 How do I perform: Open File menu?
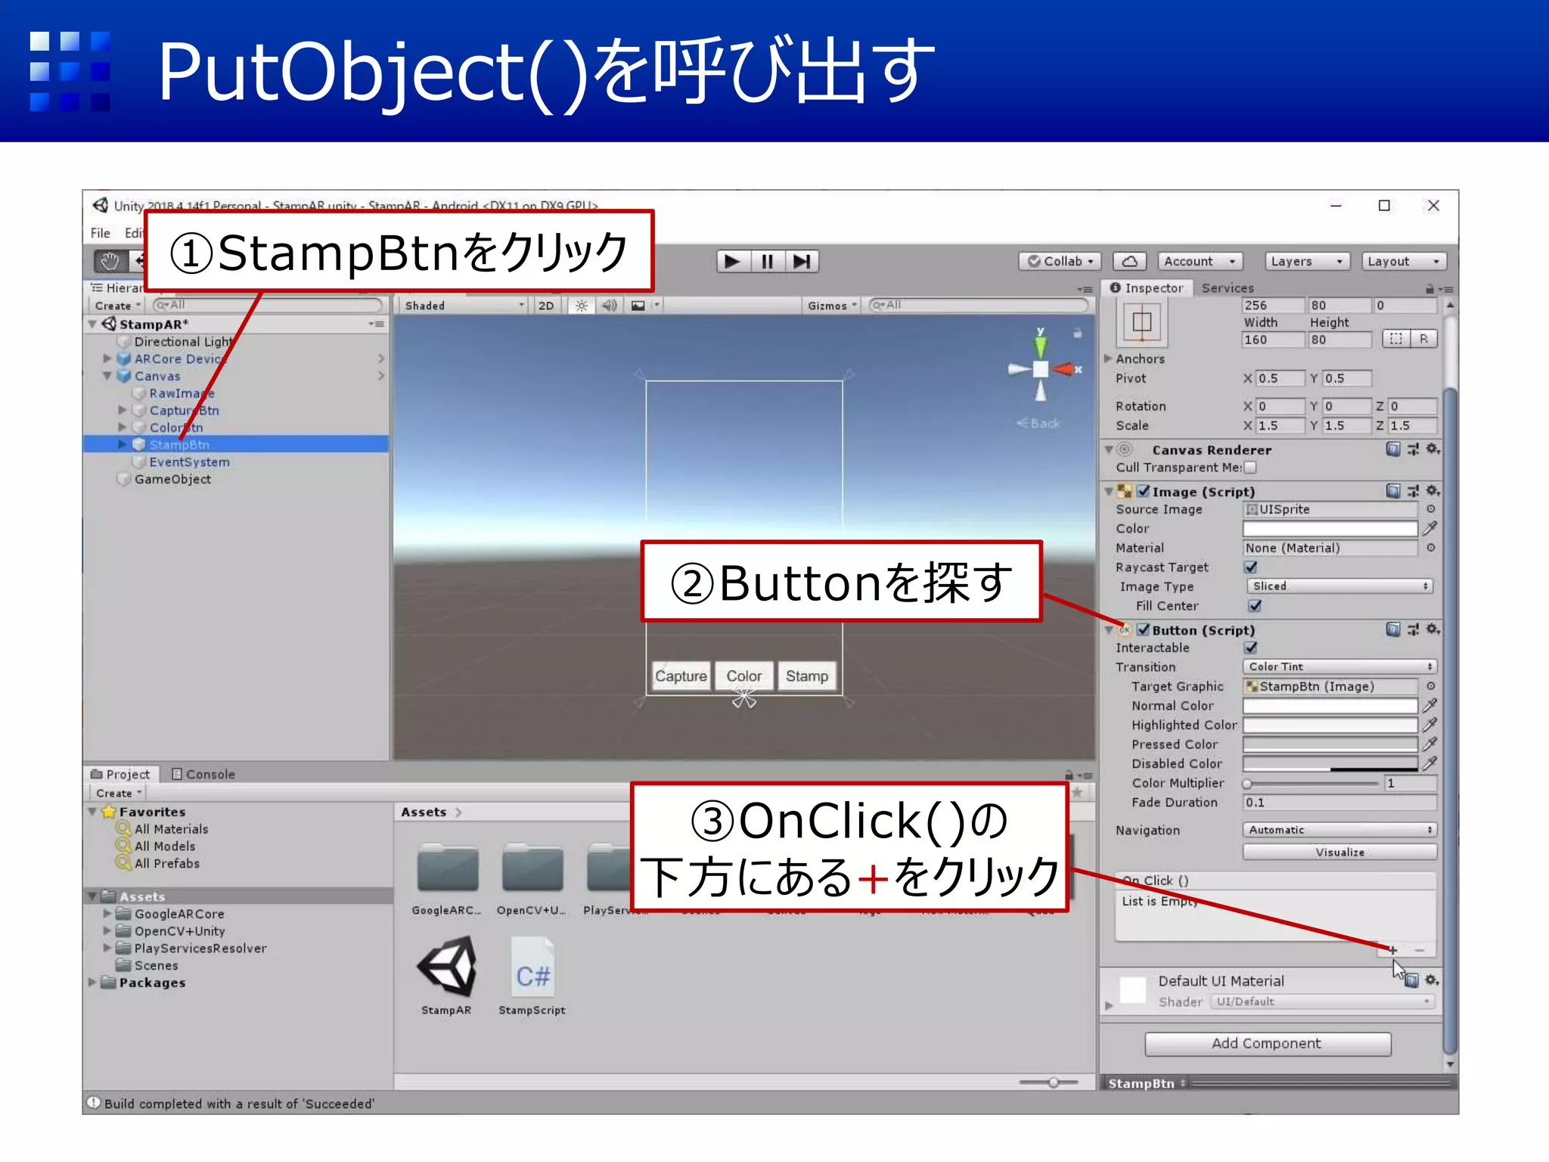click(x=101, y=233)
